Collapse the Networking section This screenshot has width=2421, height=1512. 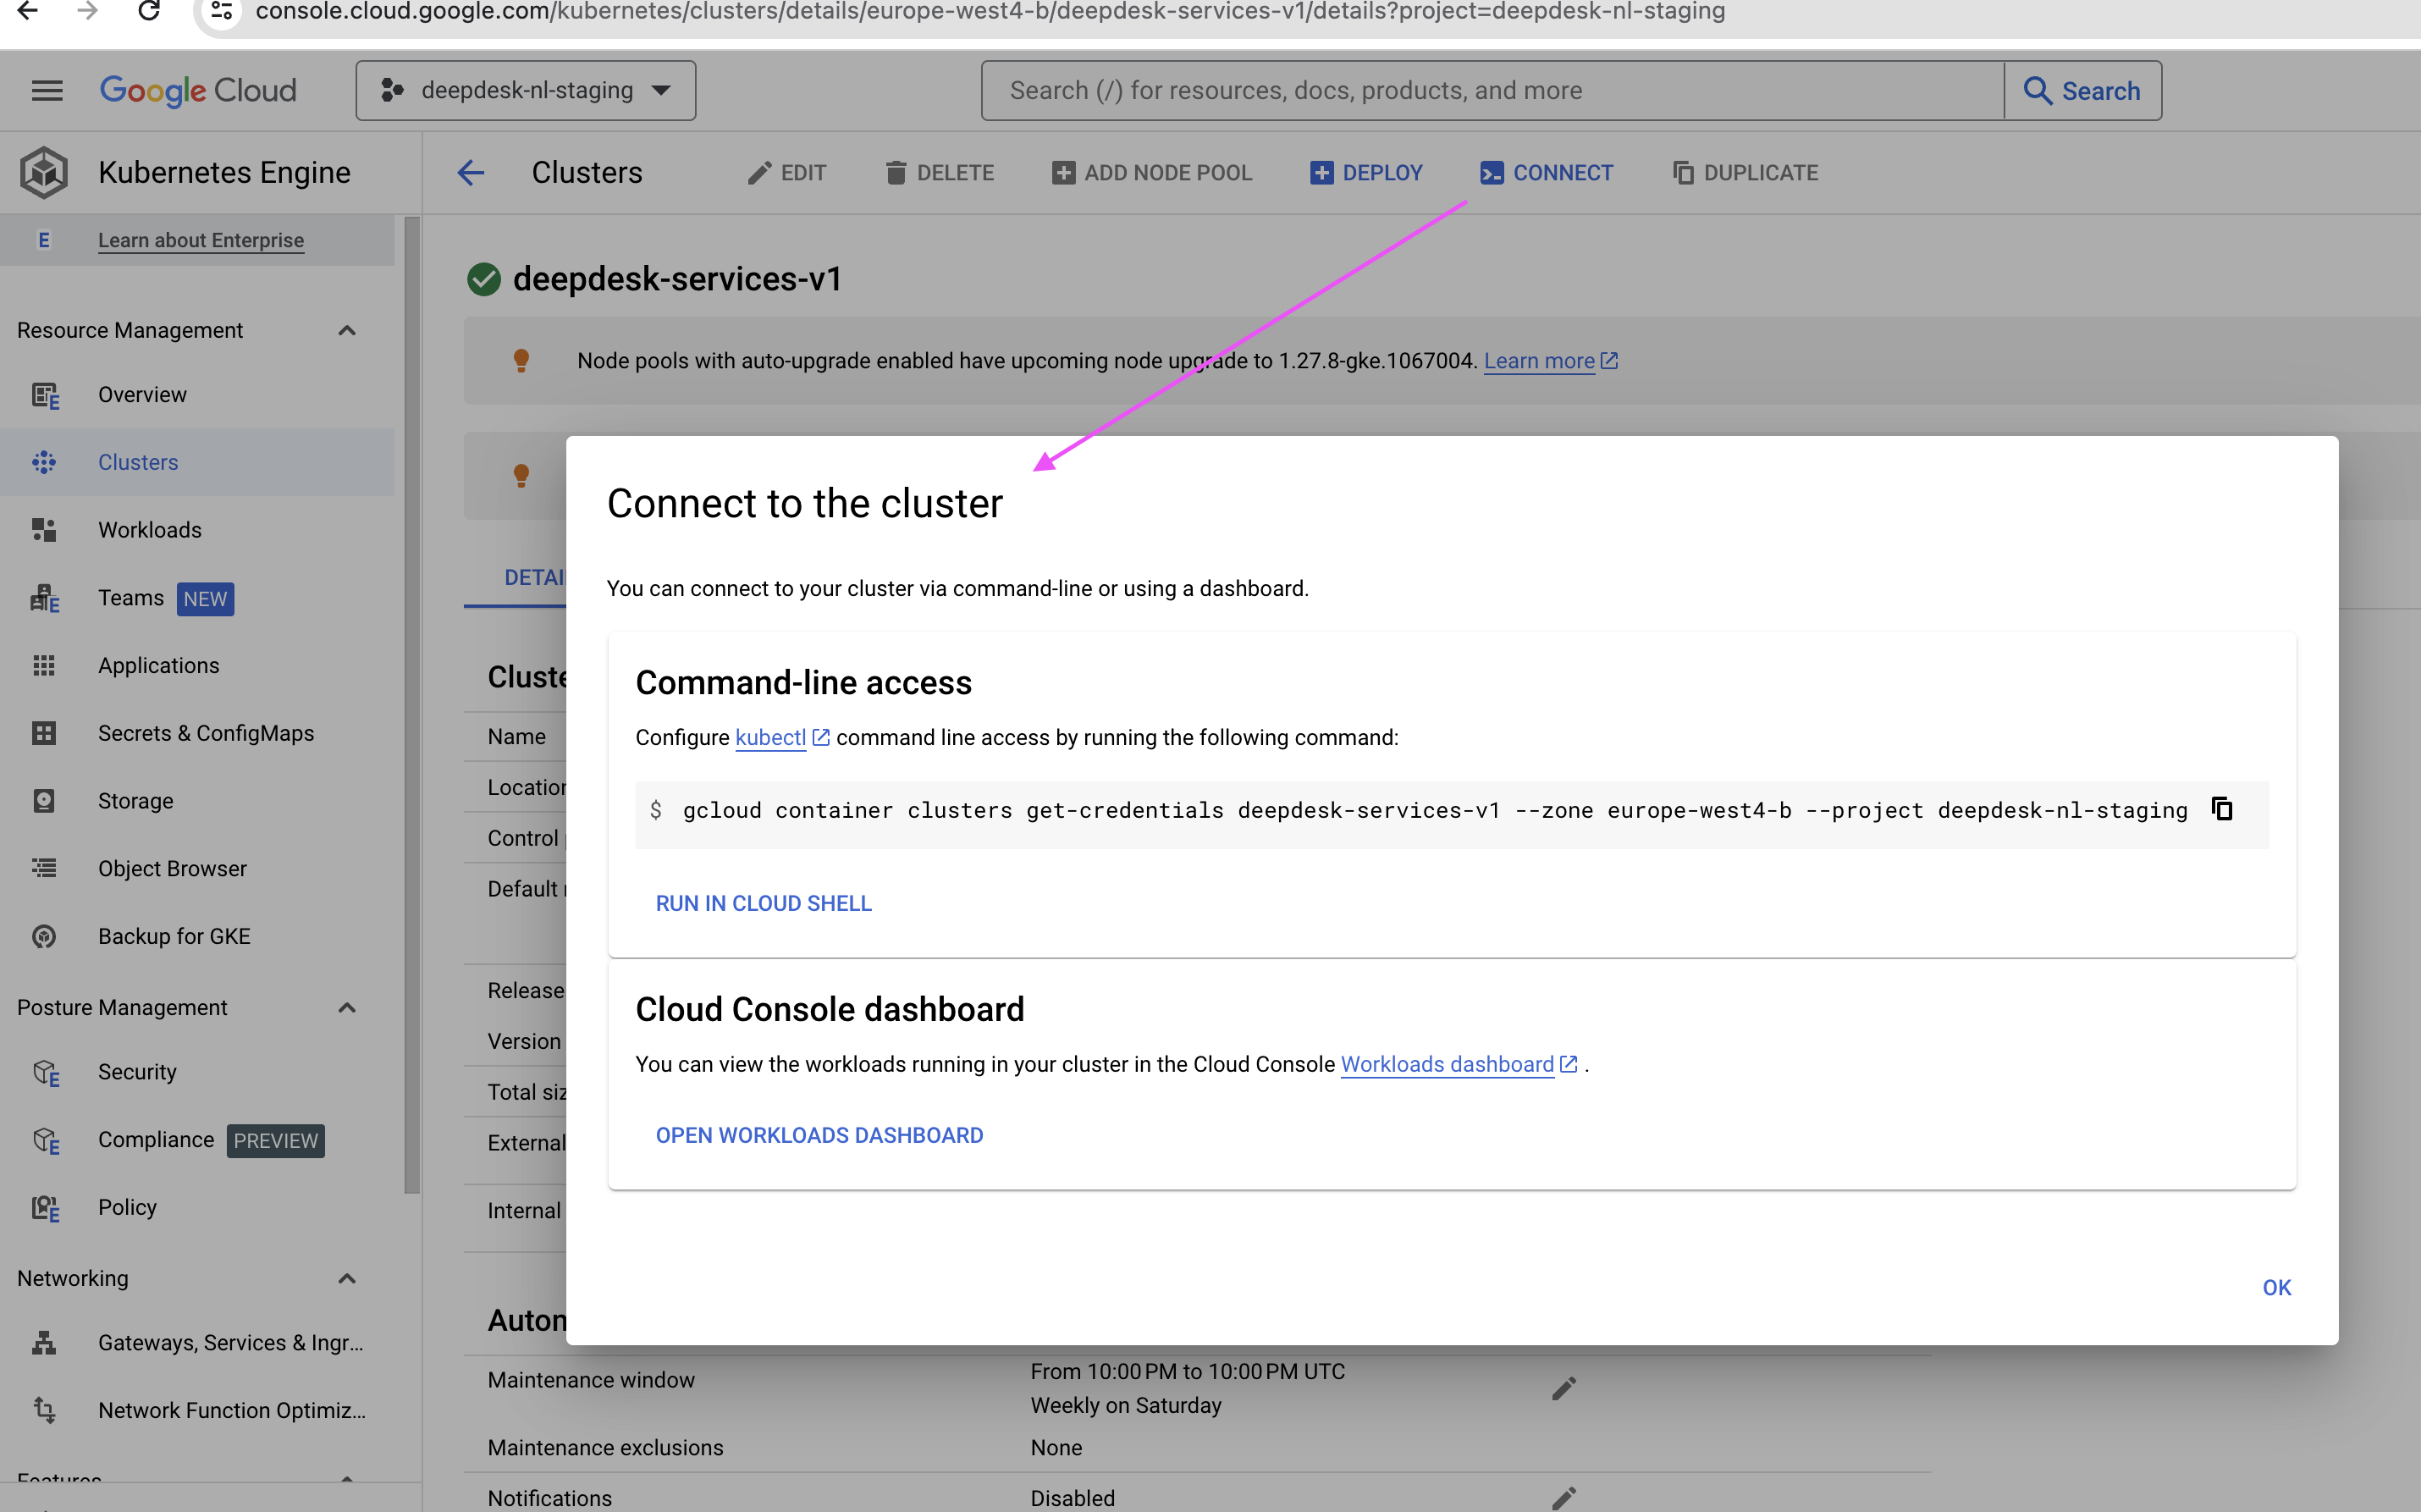(347, 1278)
